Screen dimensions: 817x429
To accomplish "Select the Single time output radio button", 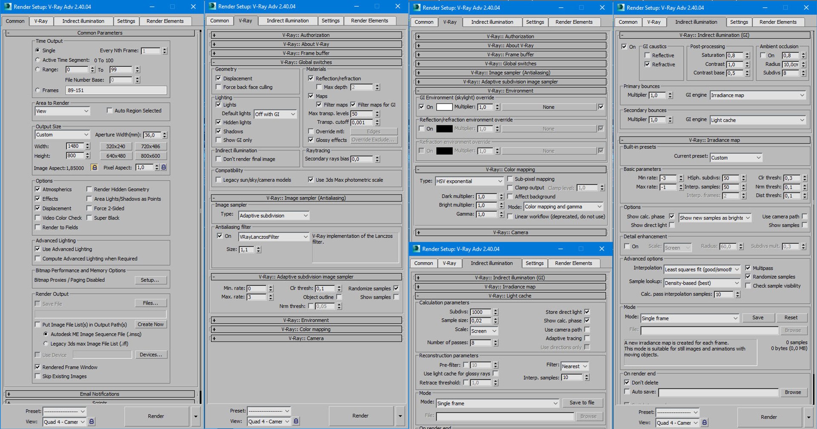I will (37, 50).
